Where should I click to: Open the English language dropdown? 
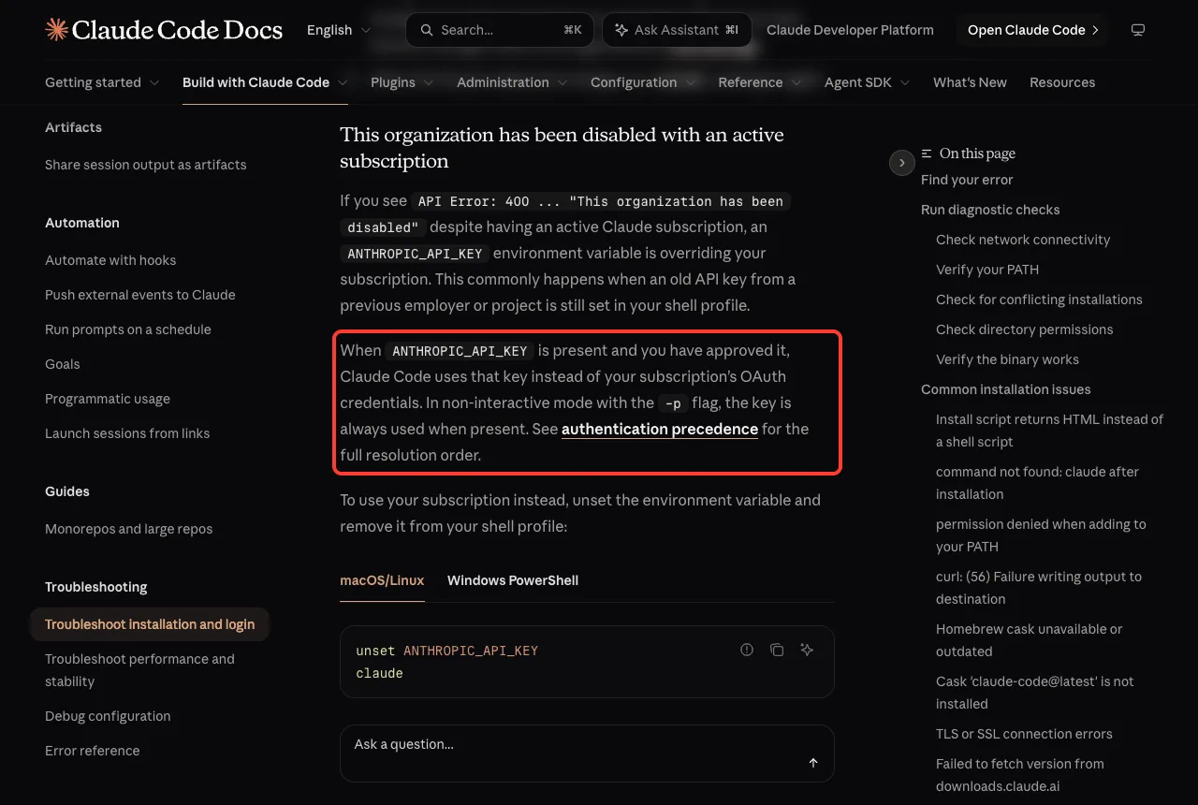[x=339, y=30]
